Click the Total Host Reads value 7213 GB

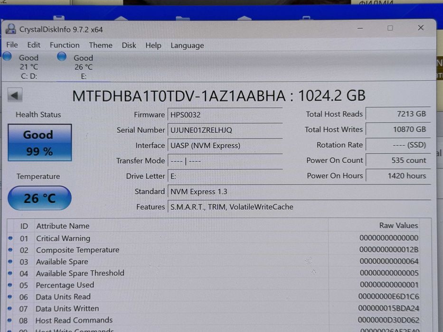(x=398, y=114)
